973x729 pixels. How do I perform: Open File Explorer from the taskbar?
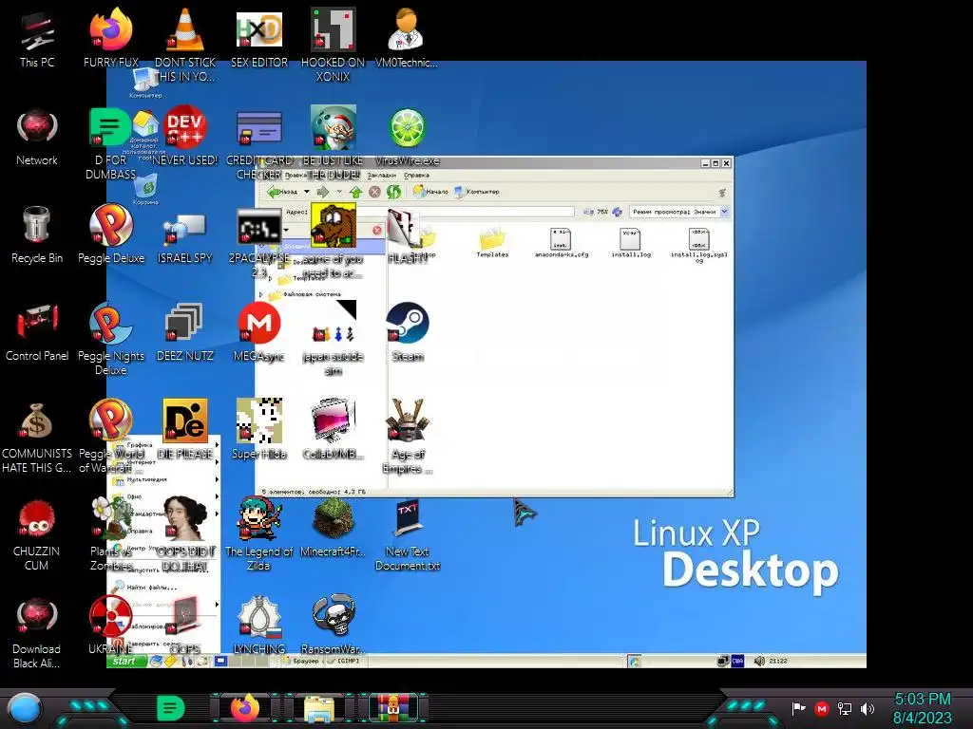click(319, 708)
